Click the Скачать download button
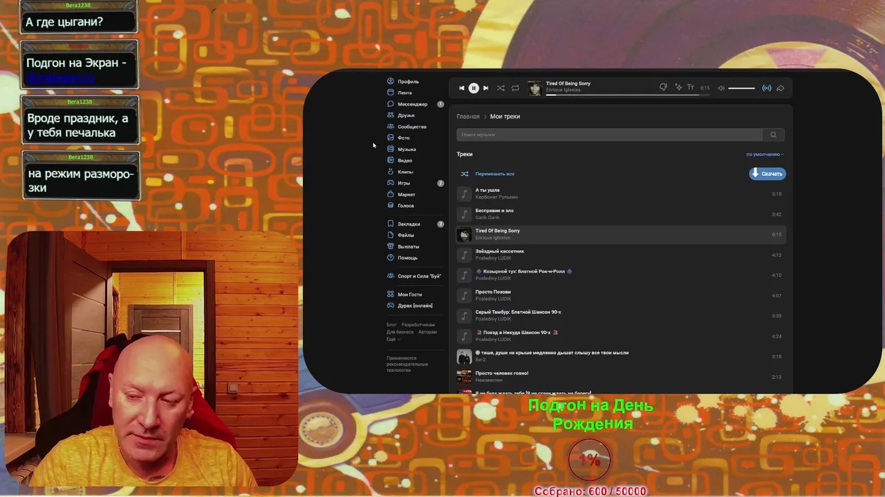 point(767,174)
